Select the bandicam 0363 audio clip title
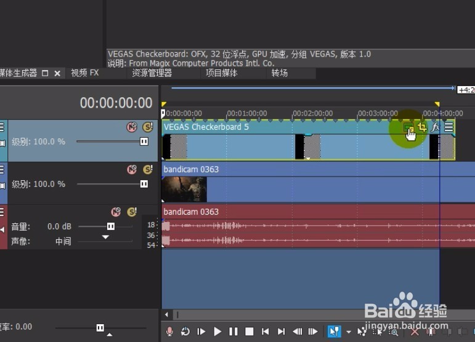This screenshot has width=475, height=342. 191,212
